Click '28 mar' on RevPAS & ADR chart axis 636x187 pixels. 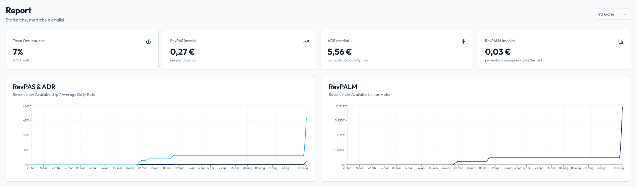pos(142,168)
